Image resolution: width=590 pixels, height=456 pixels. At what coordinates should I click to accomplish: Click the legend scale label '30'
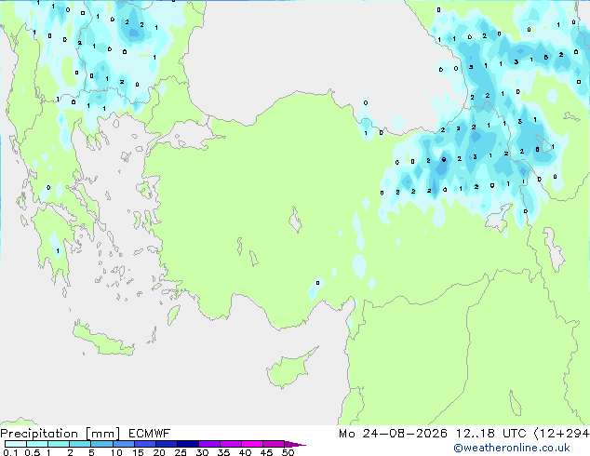coord(203,452)
